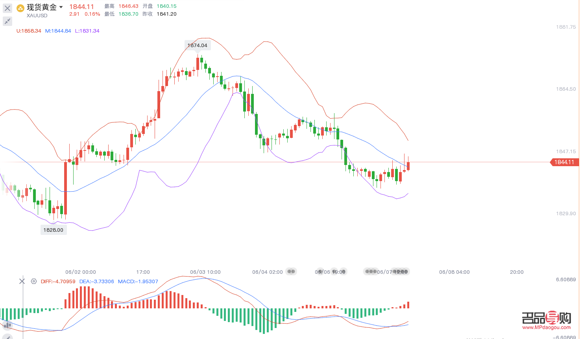Click the Bollinger lower value L:1831.34

click(x=87, y=31)
